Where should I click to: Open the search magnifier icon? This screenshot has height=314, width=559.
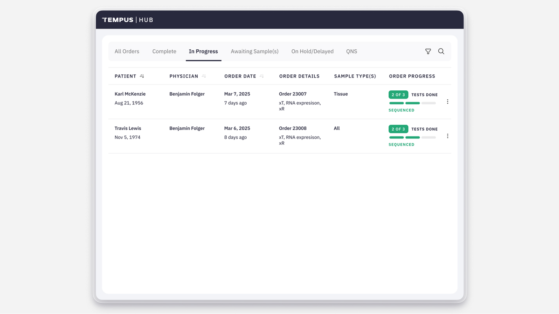tap(441, 51)
